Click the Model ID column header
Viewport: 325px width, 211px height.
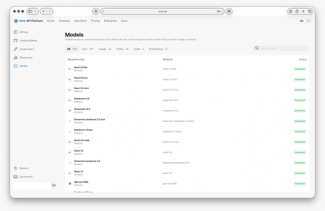[168, 59]
